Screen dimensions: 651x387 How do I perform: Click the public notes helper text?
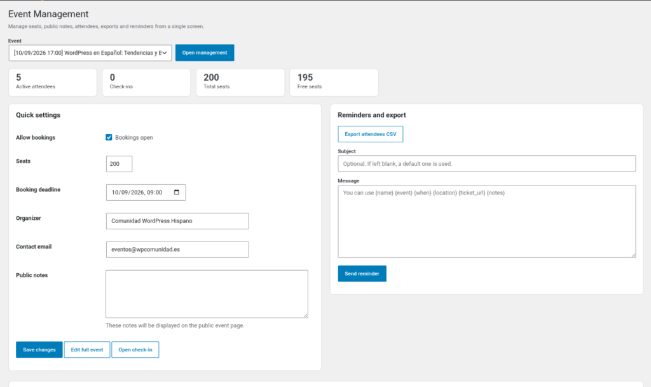175,325
